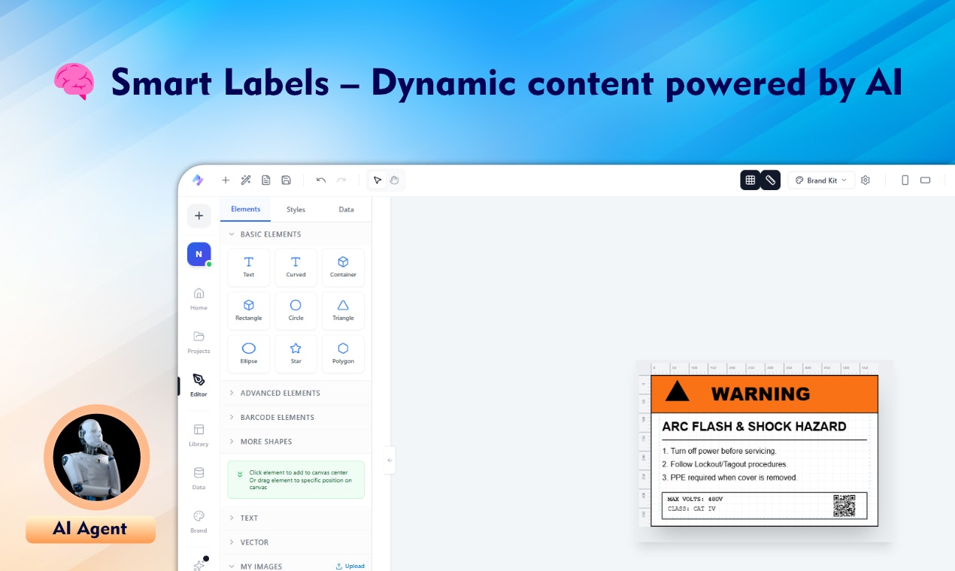Select the orange WARNING header on label
Screen dimensions: 955x571
pos(764,394)
